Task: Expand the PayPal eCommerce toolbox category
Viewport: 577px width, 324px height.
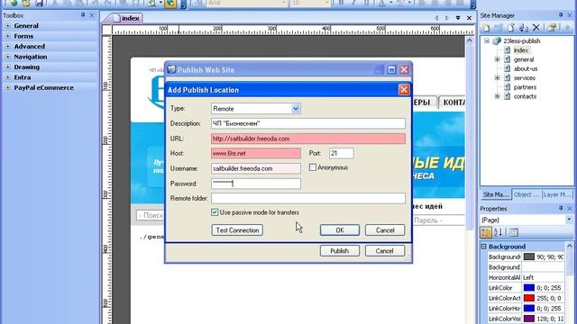Action: tap(7, 87)
